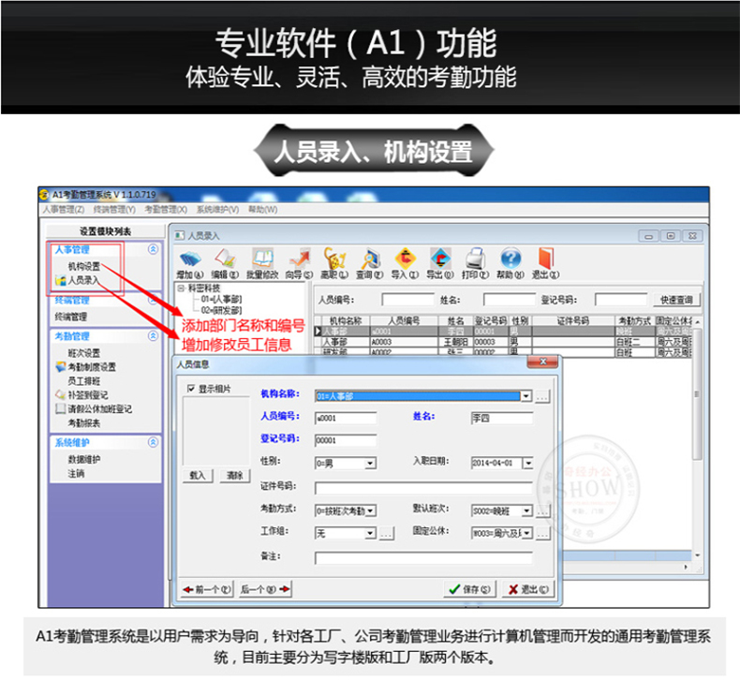
Task: Click the 备注 remarks field
Action: (423, 558)
